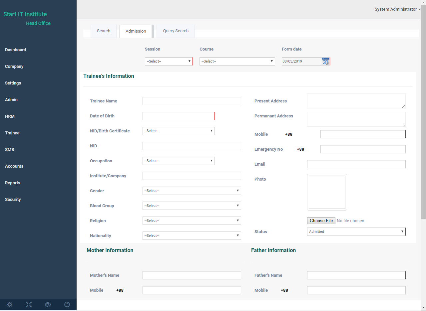The image size is (426, 311).
Task: Click the fullscreen arrows icon
Action: 29,304
